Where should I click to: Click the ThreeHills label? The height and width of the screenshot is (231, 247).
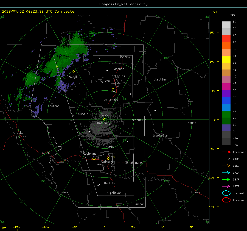pyautogui.click(x=138, y=120)
